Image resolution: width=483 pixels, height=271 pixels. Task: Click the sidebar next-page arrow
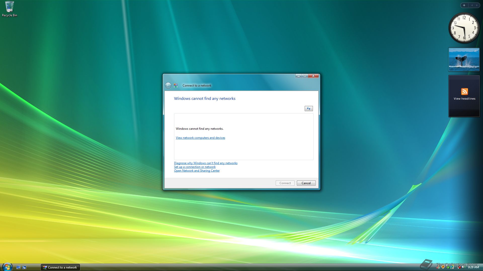477,5
